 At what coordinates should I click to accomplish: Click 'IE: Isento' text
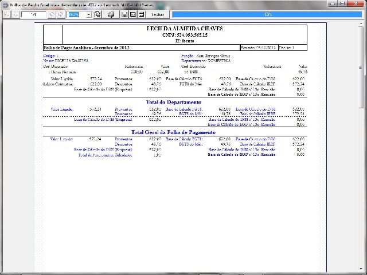185,41
